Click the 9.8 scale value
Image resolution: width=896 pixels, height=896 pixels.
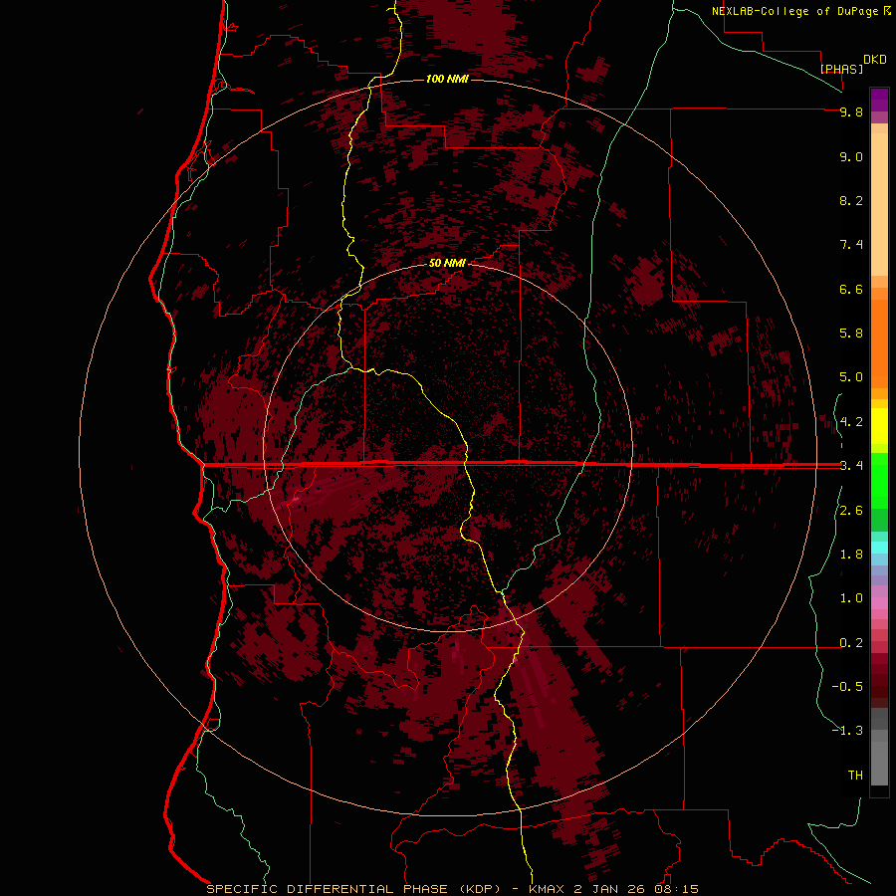[x=851, y=112]
